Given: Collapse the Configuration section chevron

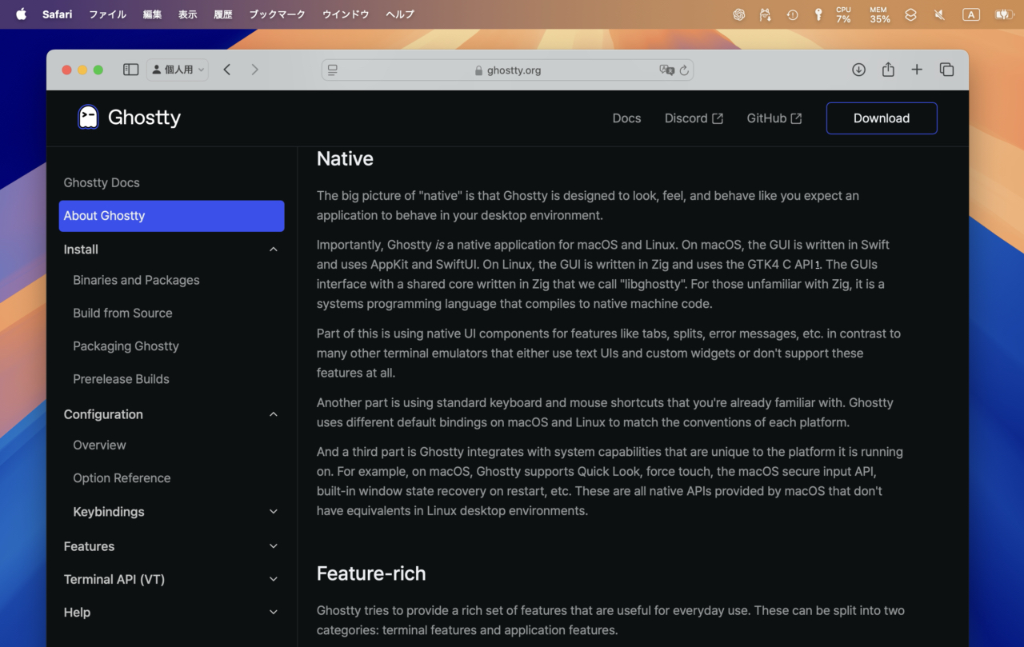Looking at the screenshot, I should (274, 414).
